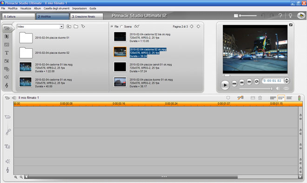Open the Sound effects tab, speaker icon
Viewport: 307px width, 183px height.
[x=7, y=77]
